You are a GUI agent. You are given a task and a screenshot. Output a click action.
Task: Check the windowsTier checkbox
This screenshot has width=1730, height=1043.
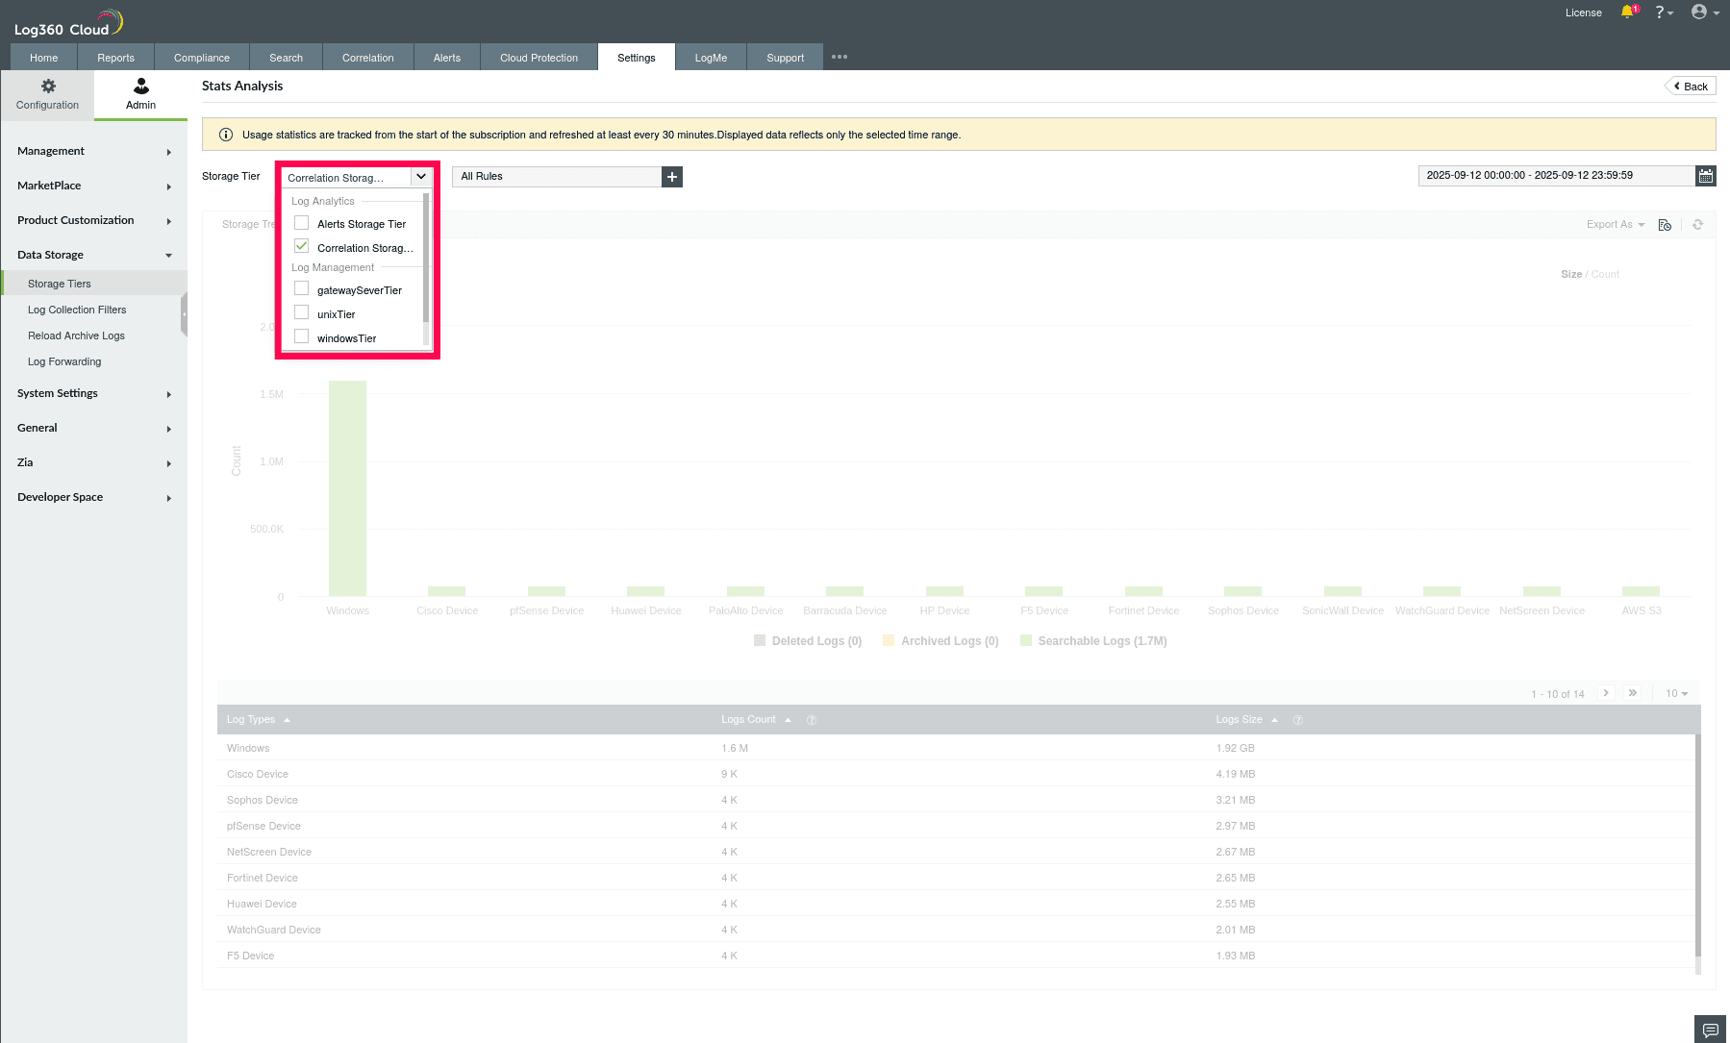(302, 337)
